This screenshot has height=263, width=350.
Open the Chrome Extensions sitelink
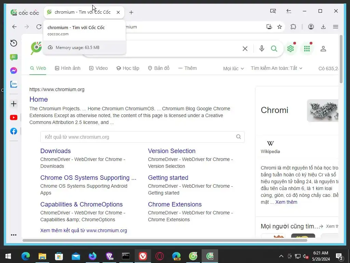(x=175, y=204)
